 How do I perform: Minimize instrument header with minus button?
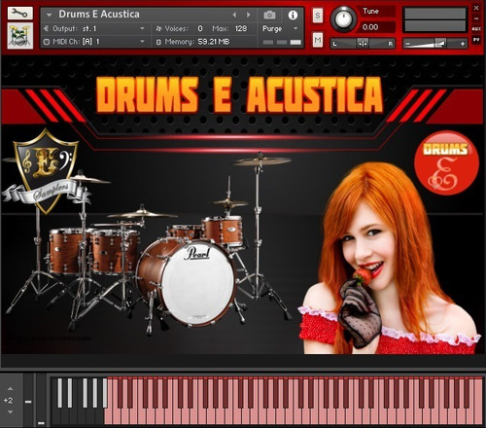tap(476, 18)
